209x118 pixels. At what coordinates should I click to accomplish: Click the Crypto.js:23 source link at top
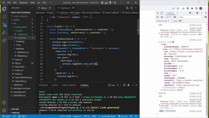[195, 40]
